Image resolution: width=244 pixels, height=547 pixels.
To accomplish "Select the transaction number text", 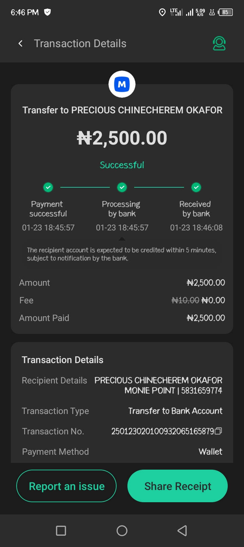I will (163, 431).
